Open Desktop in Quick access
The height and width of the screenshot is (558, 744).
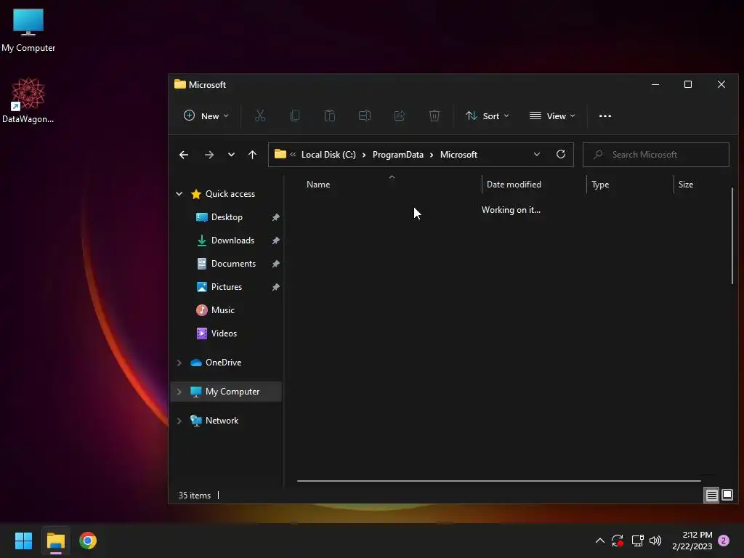pos(227,217)
